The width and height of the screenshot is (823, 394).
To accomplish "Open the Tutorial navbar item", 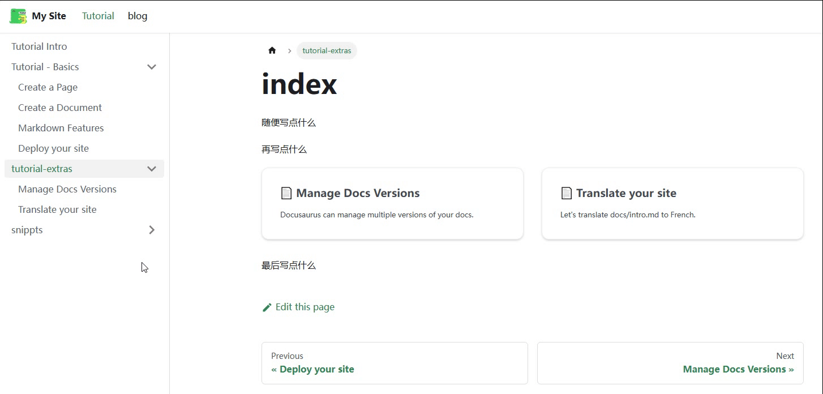I will (x=98, y=16).
